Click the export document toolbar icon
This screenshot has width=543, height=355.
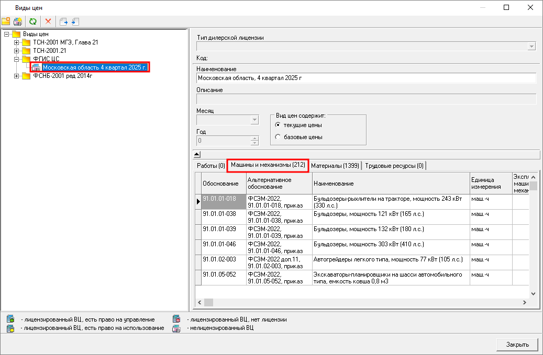[63, 21]
